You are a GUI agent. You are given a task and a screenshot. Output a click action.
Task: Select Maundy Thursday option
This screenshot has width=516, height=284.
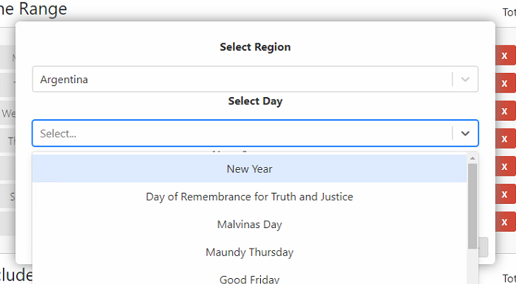point(249,252)
